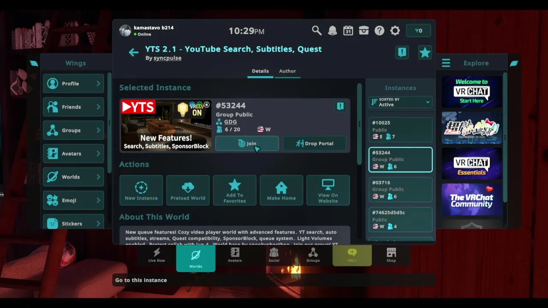
Task: Expand Emoji in Wings menu
Action: [74, 200]
